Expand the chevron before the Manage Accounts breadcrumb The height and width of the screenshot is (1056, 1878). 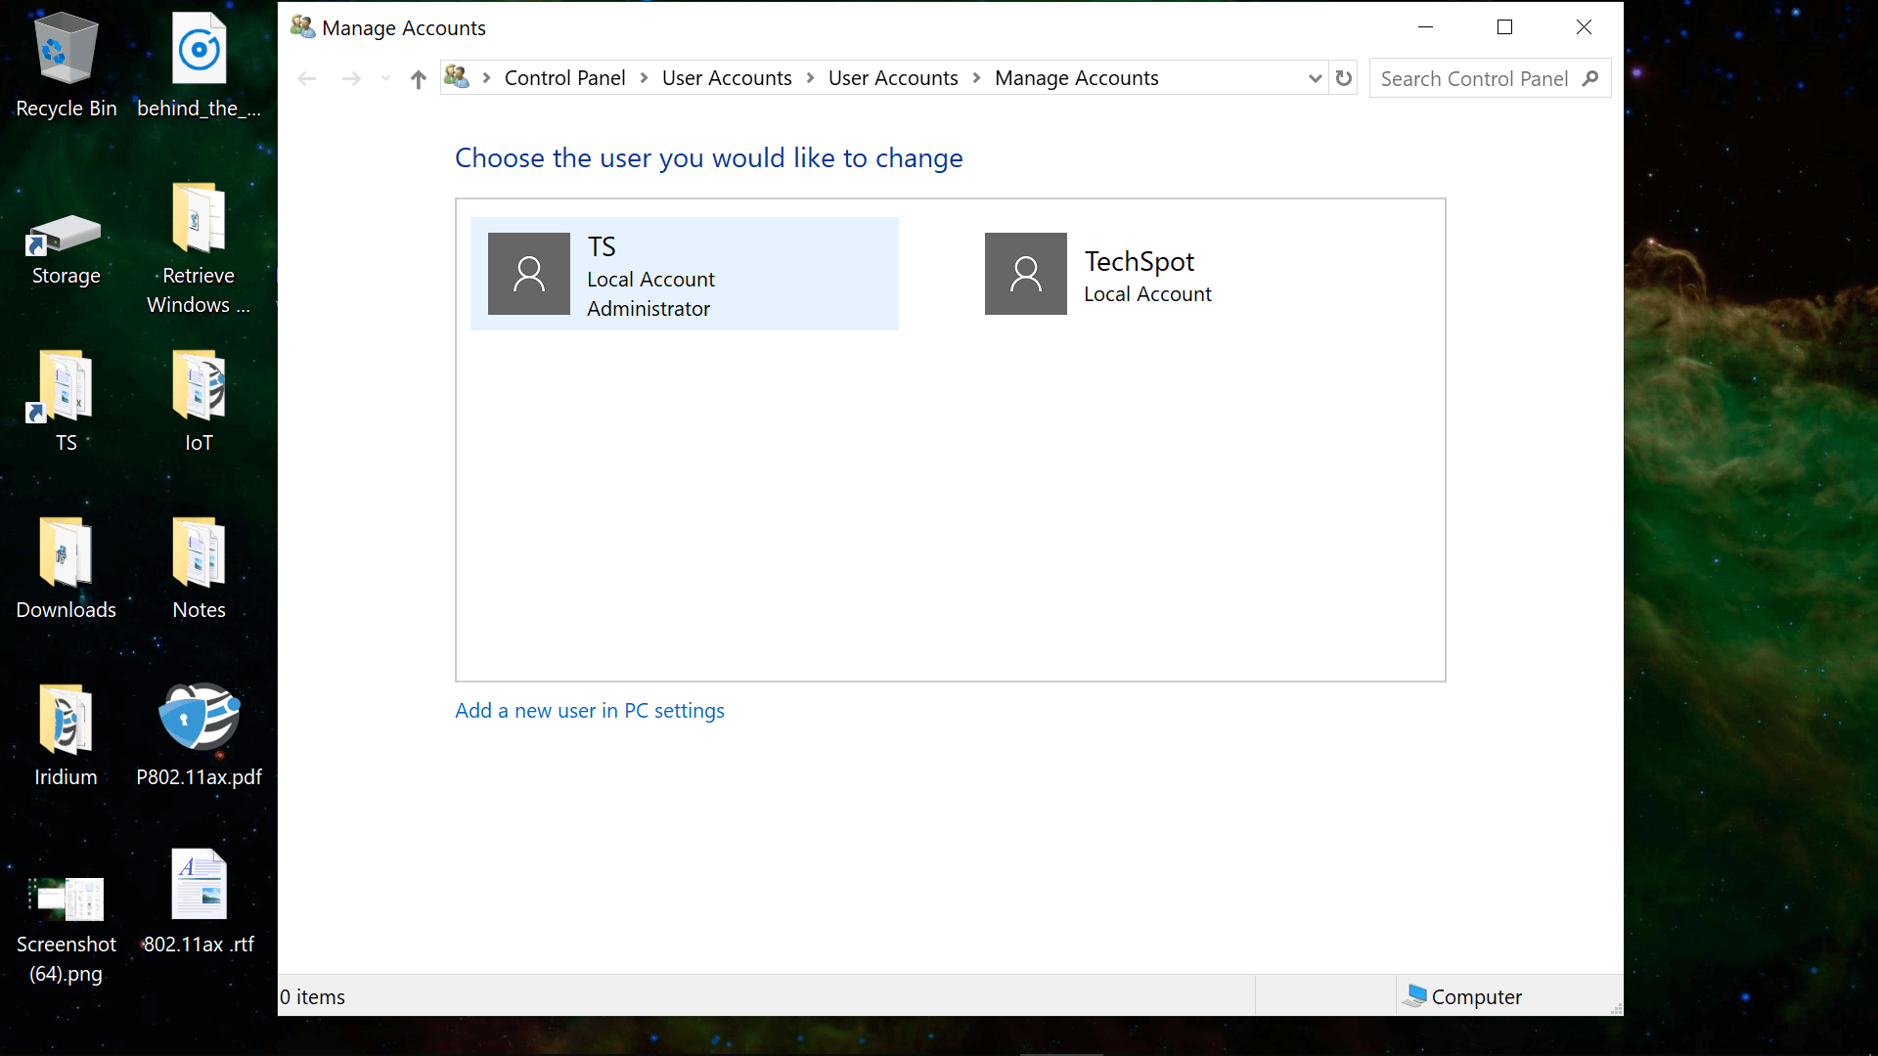click(x=976, y=78)
